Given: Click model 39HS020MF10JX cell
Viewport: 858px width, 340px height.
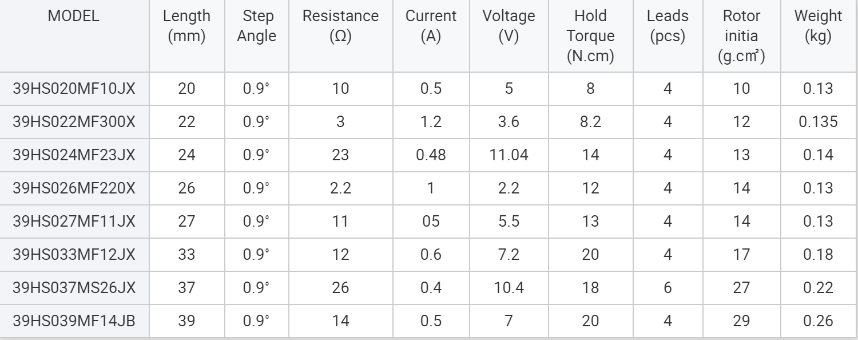Looking at the screenshot, I should (x=73, y=89).
